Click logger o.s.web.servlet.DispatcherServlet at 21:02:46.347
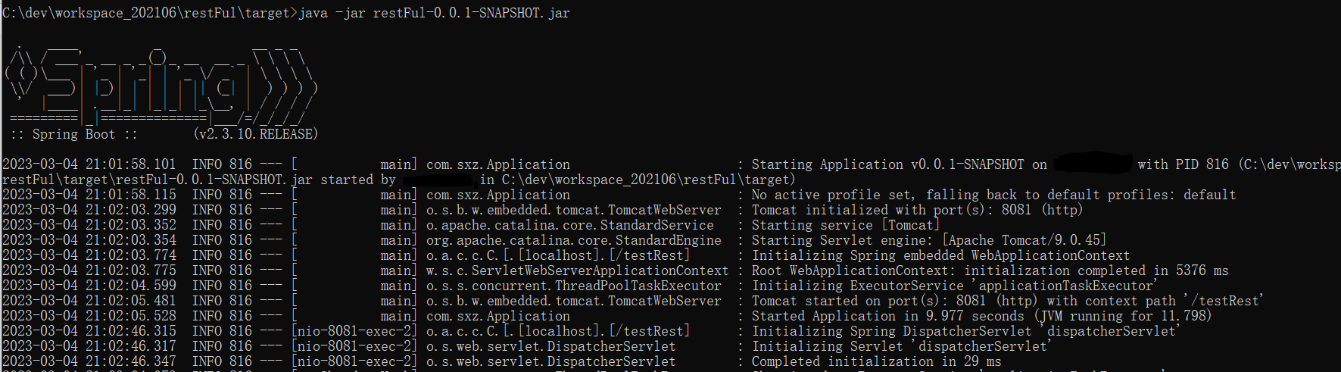 (551, 361)
